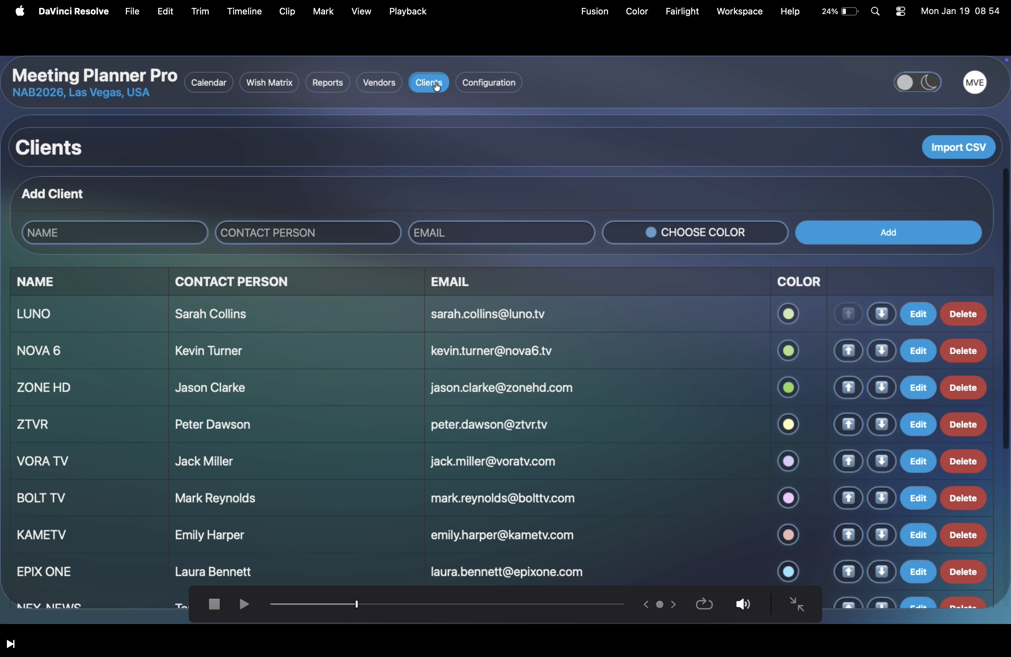1011x657 pixels.
Task: Click the skip-forward icon at bottom left
Action: pos(11,644)
